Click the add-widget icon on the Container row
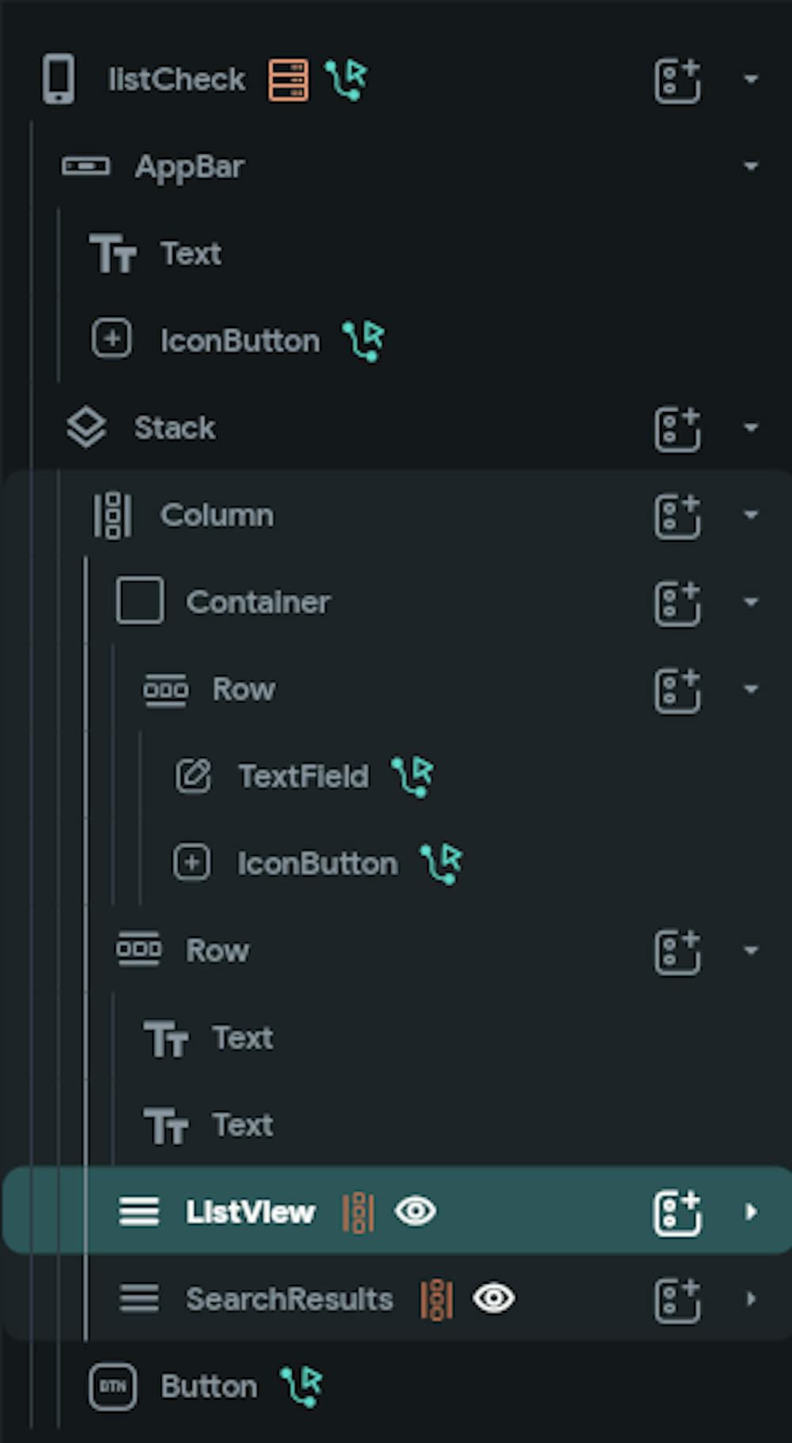 coord(677,603)
